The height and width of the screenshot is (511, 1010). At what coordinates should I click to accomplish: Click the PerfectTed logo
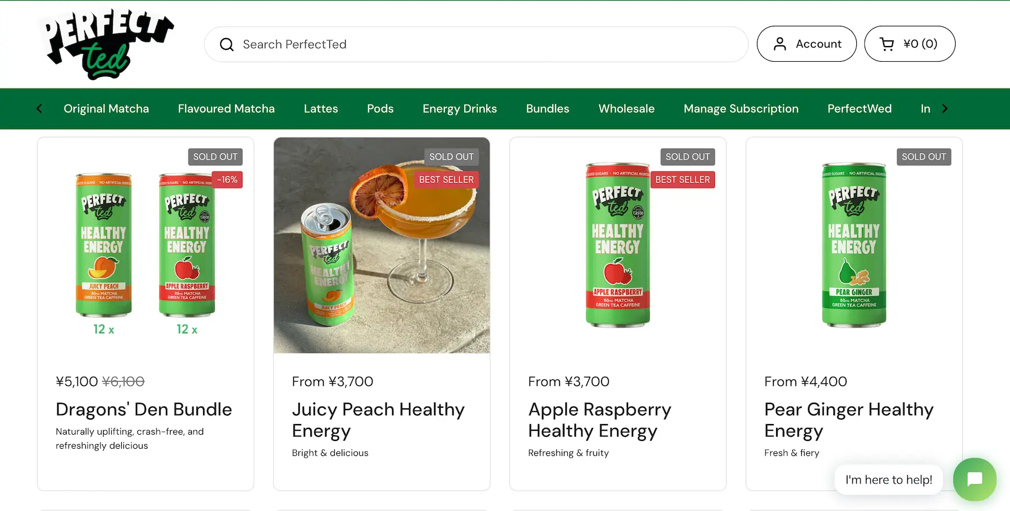[x=106, y=44]
